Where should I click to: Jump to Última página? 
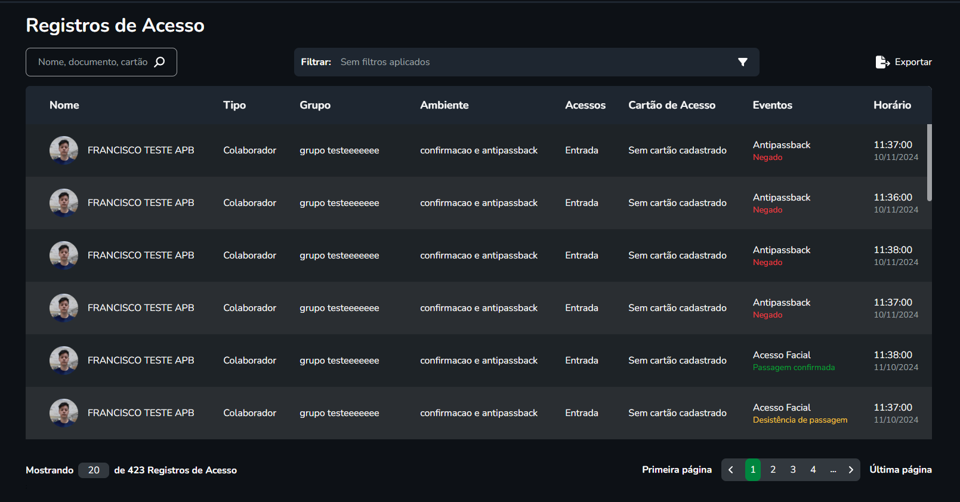point(900,470)
